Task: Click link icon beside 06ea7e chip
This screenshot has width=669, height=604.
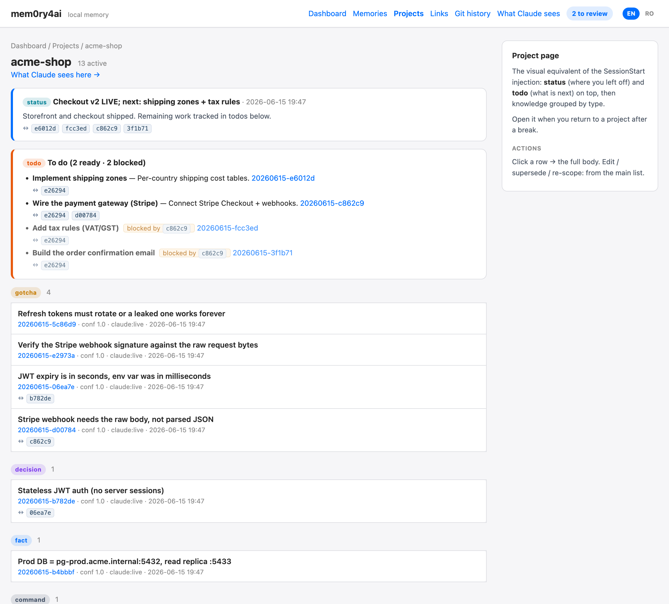Action: pos(21,513)
